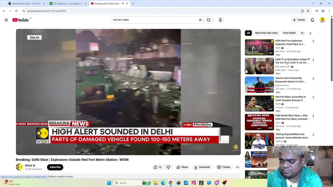Open the YouTube notifications bell
This screenshot has height=187, width=333.
[x=312, y=20]
